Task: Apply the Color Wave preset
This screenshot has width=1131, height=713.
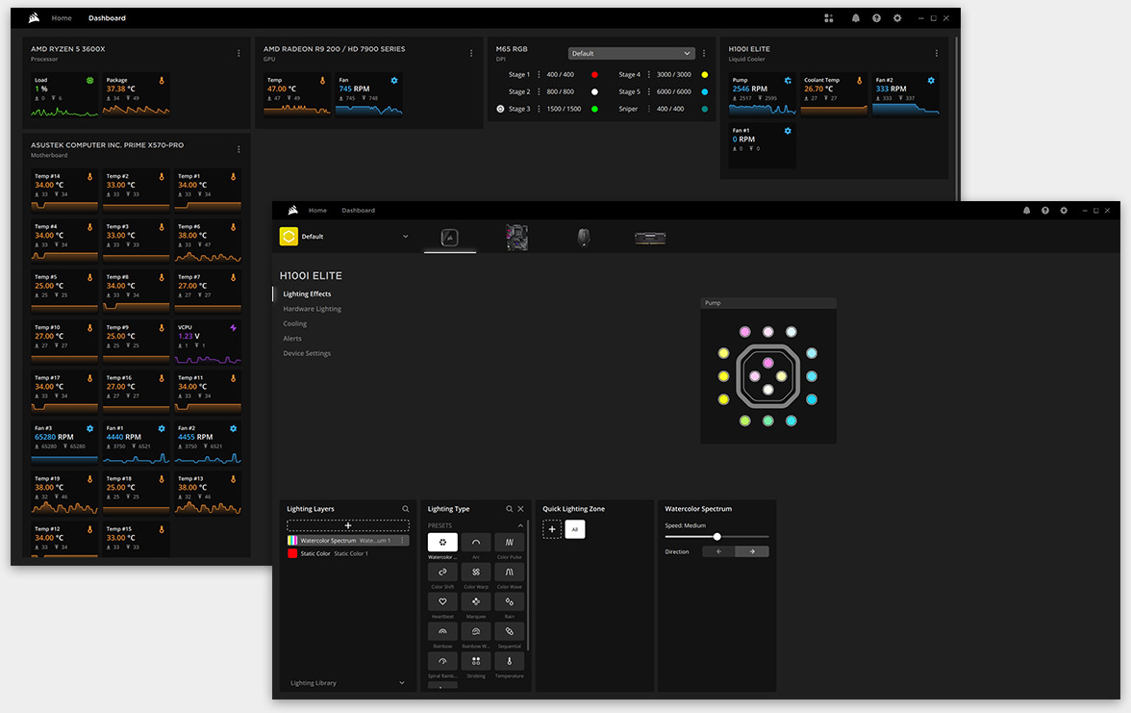Action: (x=510, y=572)
